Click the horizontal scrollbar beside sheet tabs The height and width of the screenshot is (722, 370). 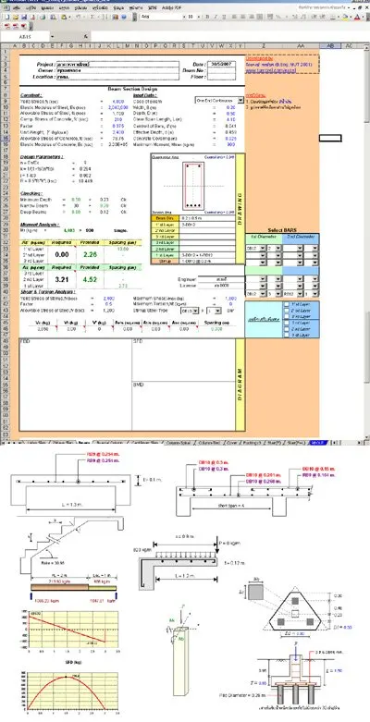click(346, 443)
